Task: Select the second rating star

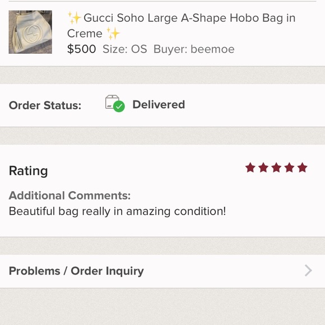Action: pos(263,168)
